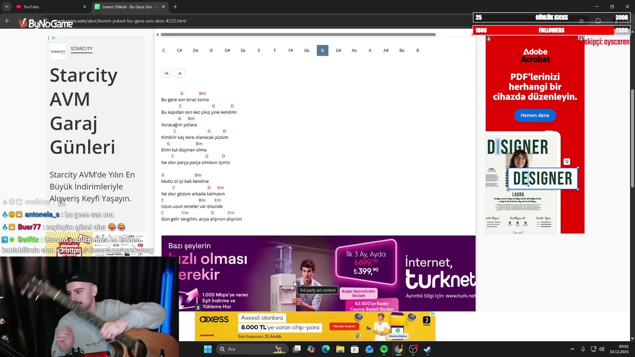Choose the E key option
Image resolution: width=635 pixels, height=357 pixels.
[259, 50]
